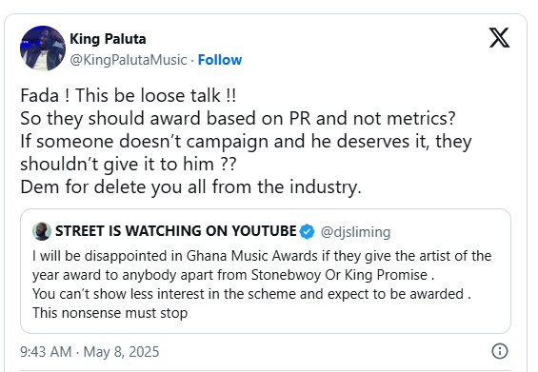Viewport: 538px width, 372px height.
Task: Click the 'You can't show less interest' quoted line
Action: tap(251, 294)
